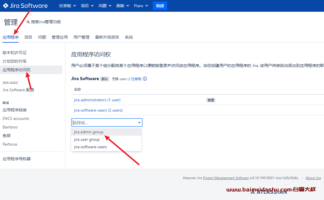Open Jira Software 配置 sidebar link
This screenshot has width=324, height=200.
click(18, 90)
